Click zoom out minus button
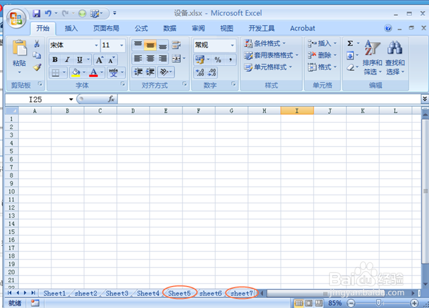Viewport: 429px width, 308px height. pos(351,303)
